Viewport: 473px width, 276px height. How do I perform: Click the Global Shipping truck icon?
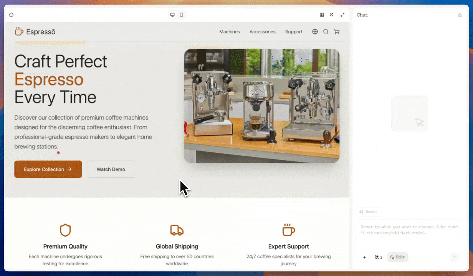(177, 230)
